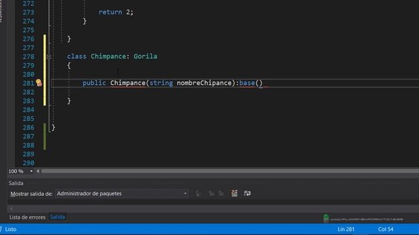
Task: Click the Lín 281 status indicator
Action: (346, 229)
